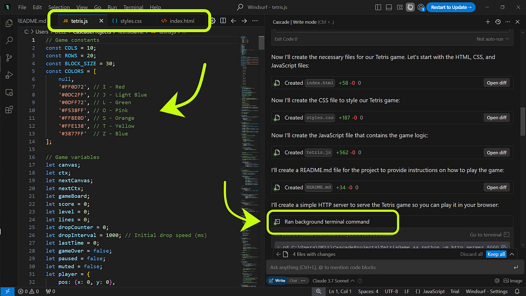The height and width of the screenshot is (296, 526).
Task: Open the Extensions view icon
Action: tap(9, 109)
